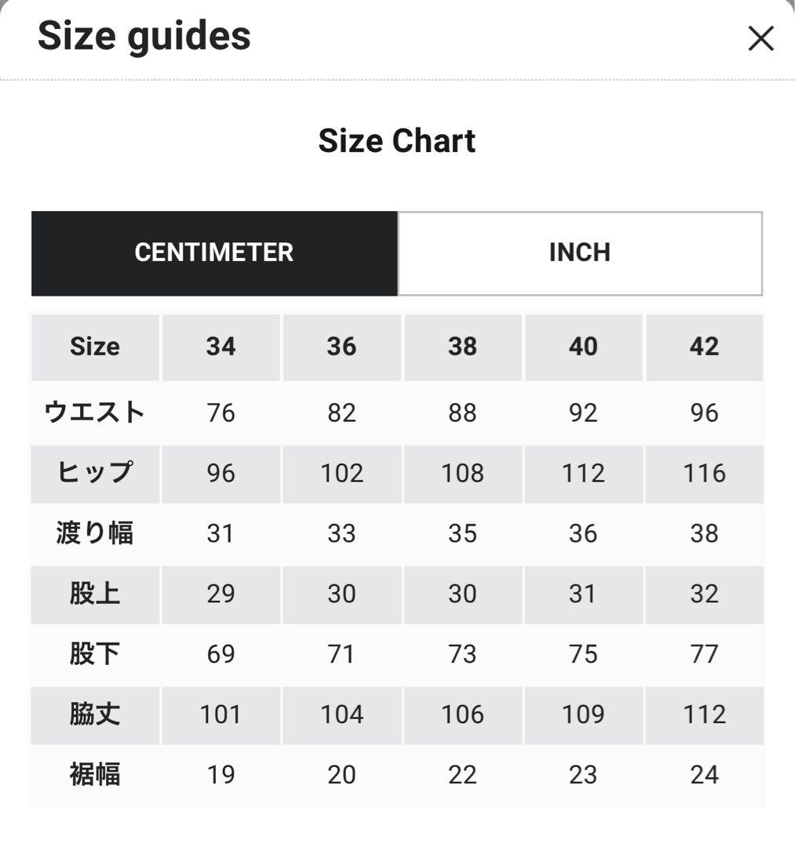Select the ヒップ row label
795x847 pixels.
pyautogui.click(x=95, y=474)
